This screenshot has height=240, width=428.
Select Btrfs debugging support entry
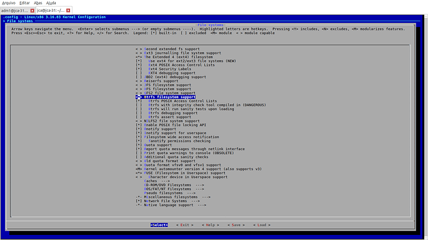pyautogui.click(x=166, y=113)
